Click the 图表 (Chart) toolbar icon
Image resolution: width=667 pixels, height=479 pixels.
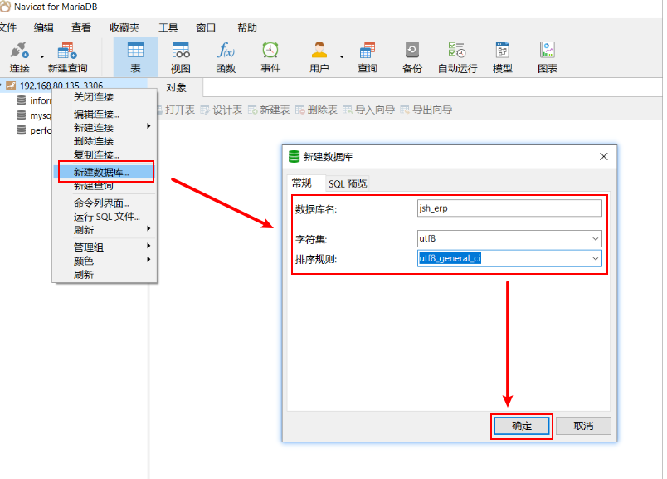547,57
